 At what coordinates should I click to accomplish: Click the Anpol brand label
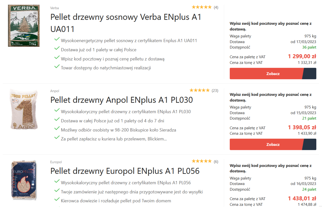pos(55,91)
